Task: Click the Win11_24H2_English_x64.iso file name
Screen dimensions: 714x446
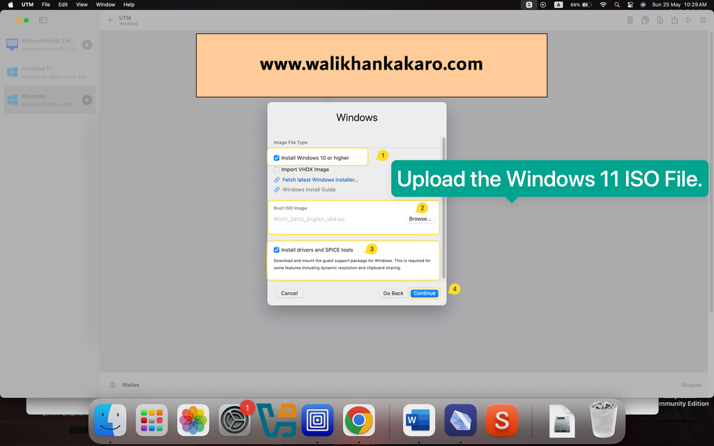Action: (309, 220)
